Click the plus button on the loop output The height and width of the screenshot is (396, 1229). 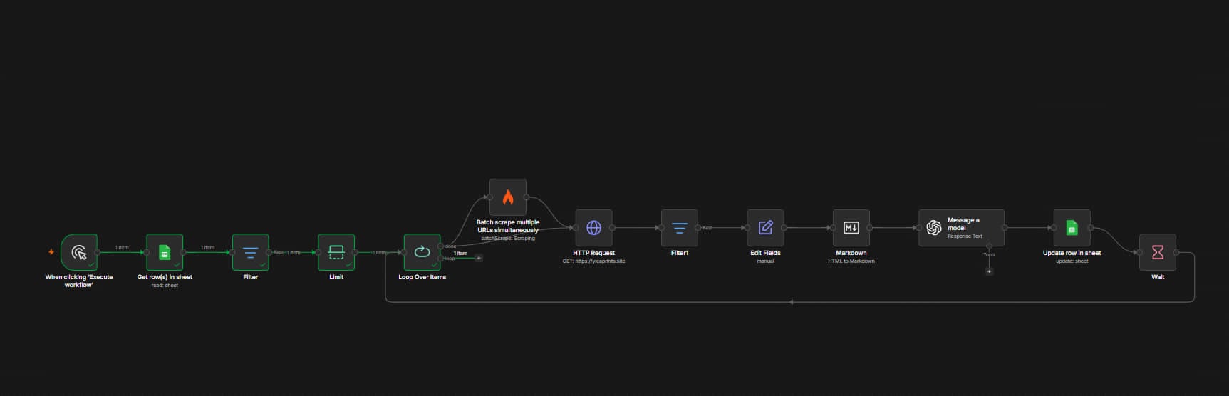pyautogui.click(x=479, y=258)
